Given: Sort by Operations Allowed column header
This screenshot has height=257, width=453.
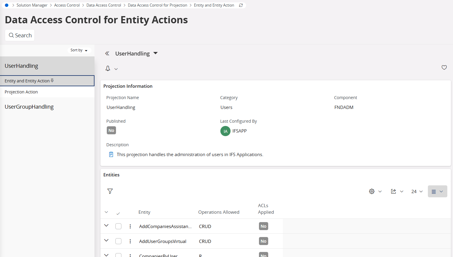Looking at the screenshot, I should tap(219, 212).
